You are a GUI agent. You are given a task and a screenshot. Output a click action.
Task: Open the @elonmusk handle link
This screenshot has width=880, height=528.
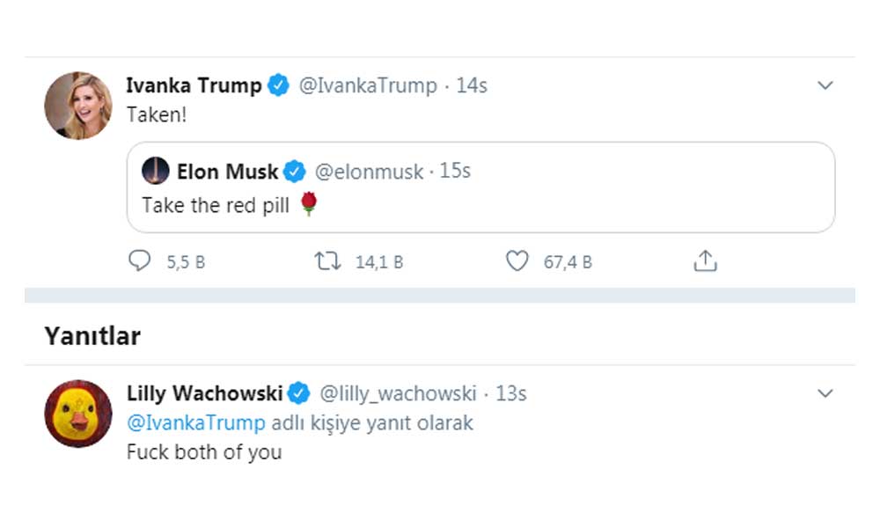click(x=369, y=172)
